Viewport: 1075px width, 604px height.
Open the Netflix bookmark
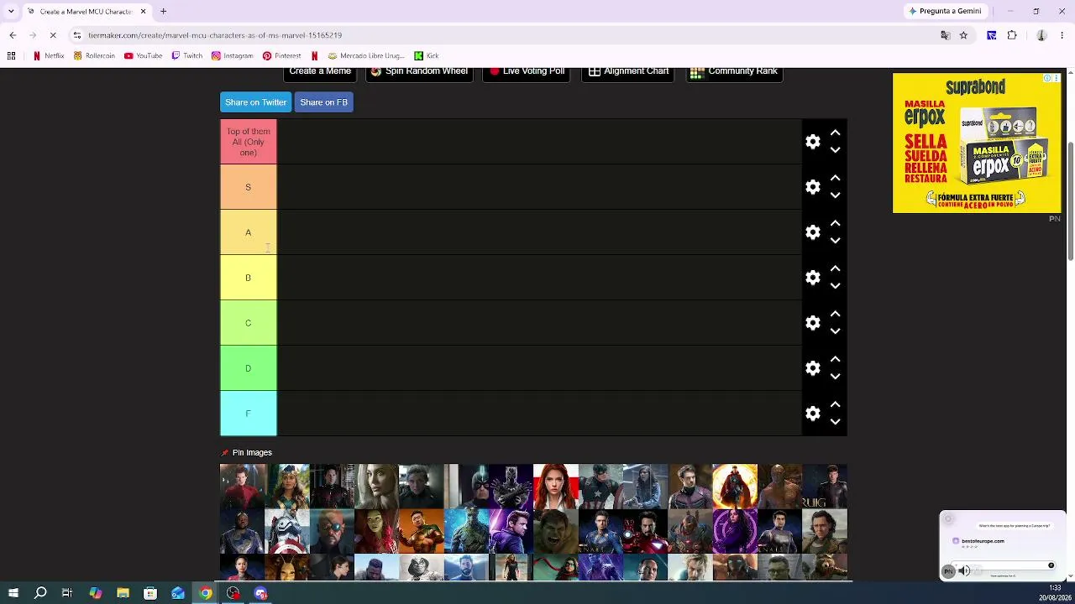click(49, 56)
